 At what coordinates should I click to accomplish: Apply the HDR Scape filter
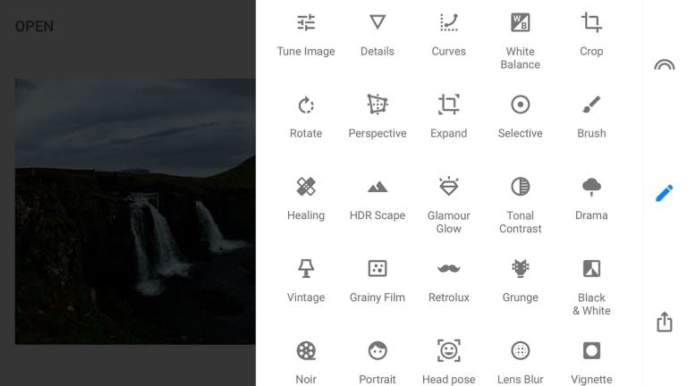[x=377, y=199]
